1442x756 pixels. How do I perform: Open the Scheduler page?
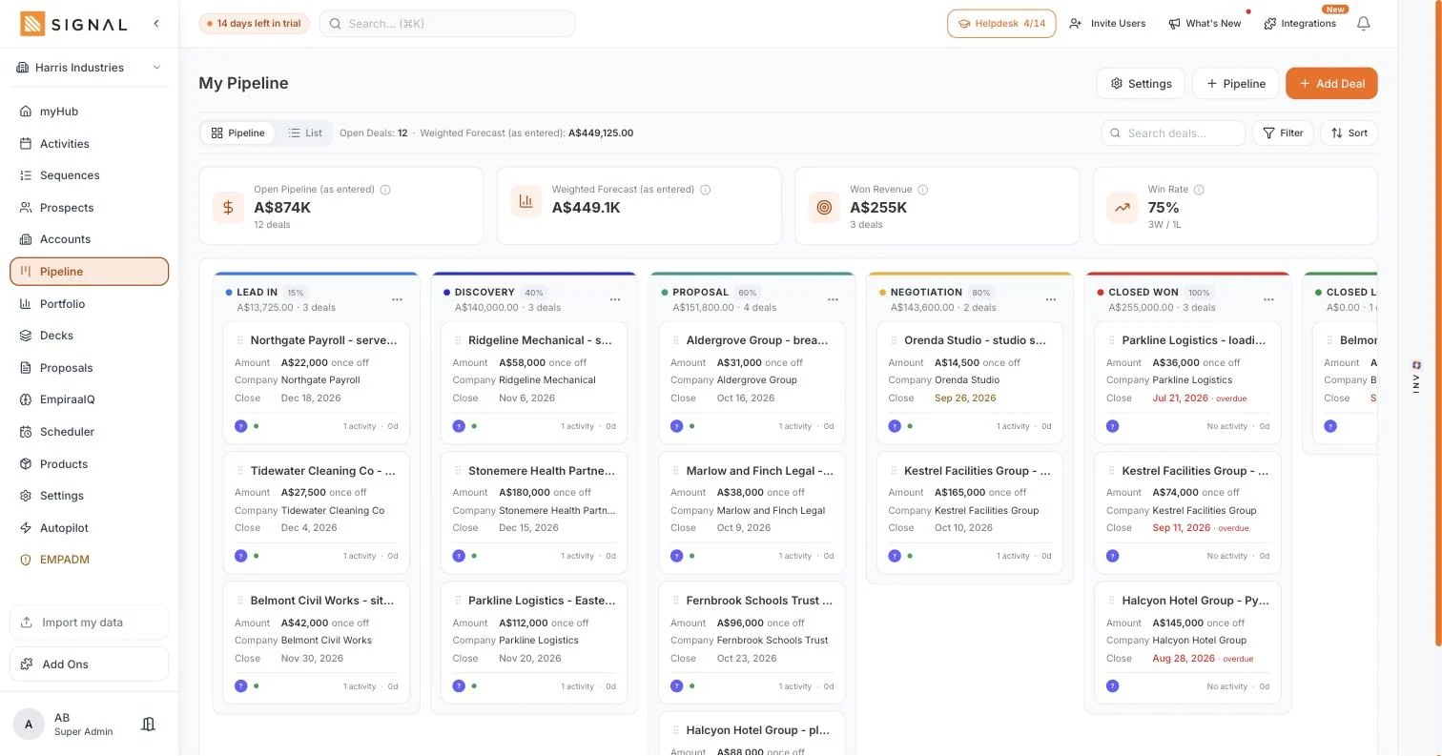[90, 432]
